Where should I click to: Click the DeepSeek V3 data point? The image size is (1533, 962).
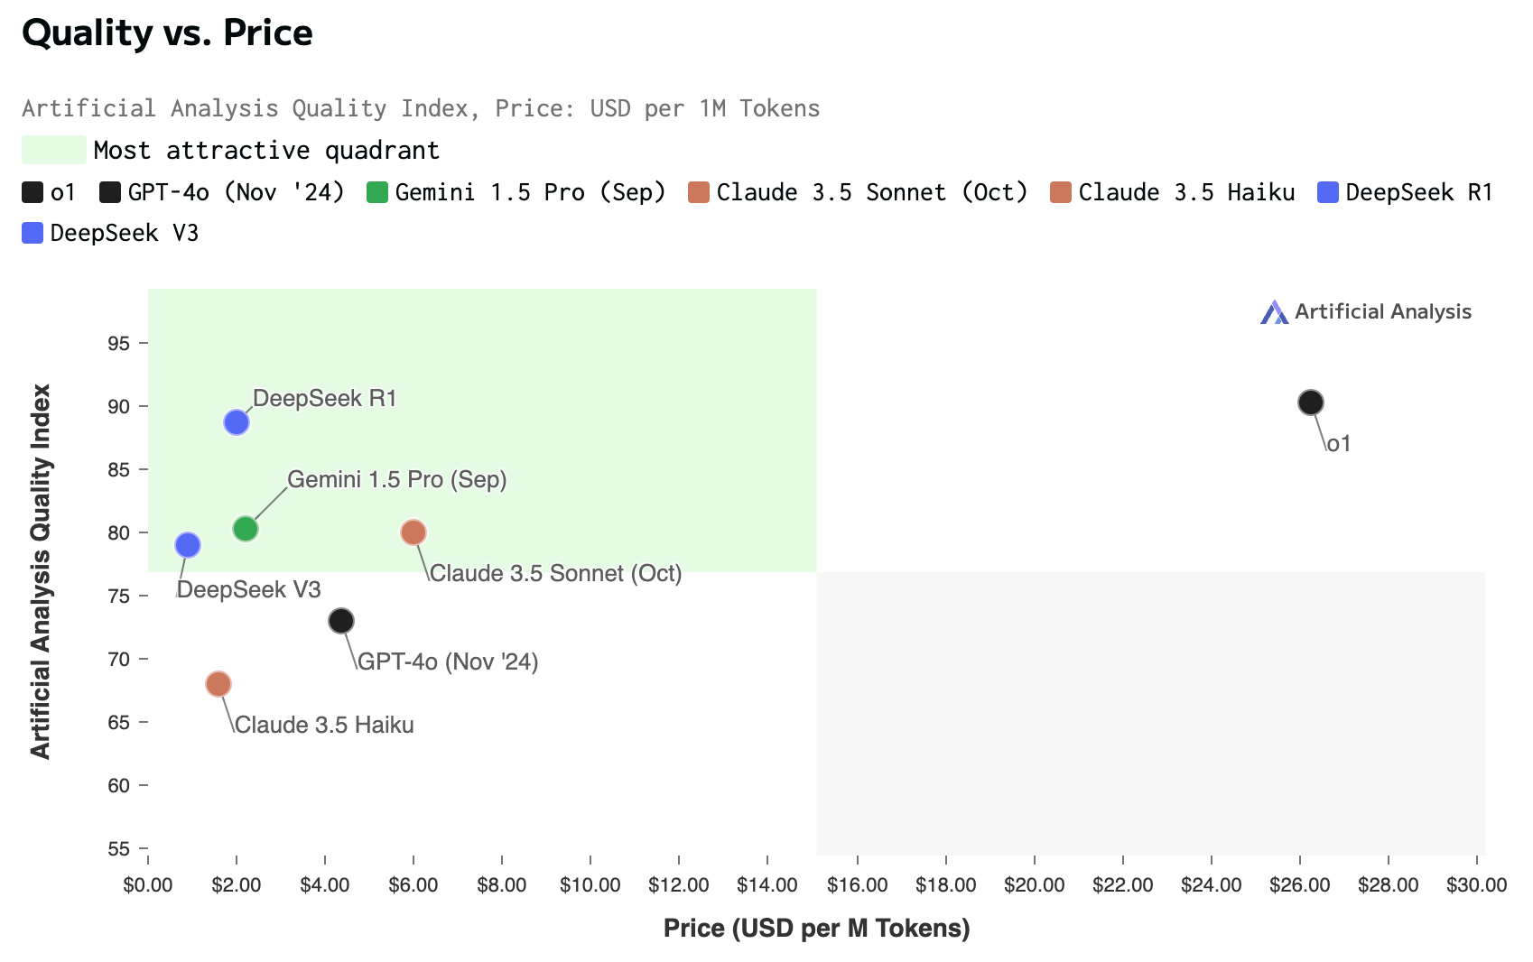[x=188, y=545]
